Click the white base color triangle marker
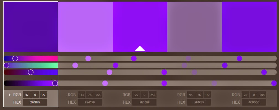 (140, 49)
